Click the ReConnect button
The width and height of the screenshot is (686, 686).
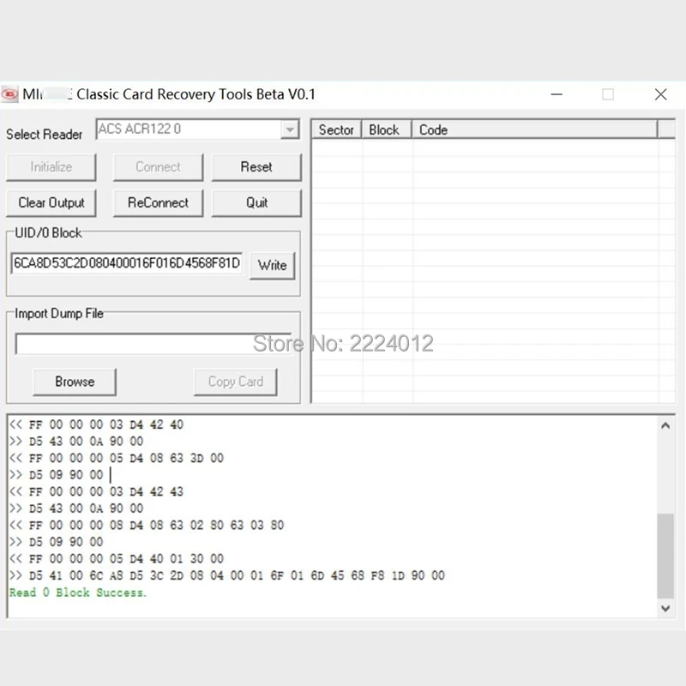(x=158, y=203)
